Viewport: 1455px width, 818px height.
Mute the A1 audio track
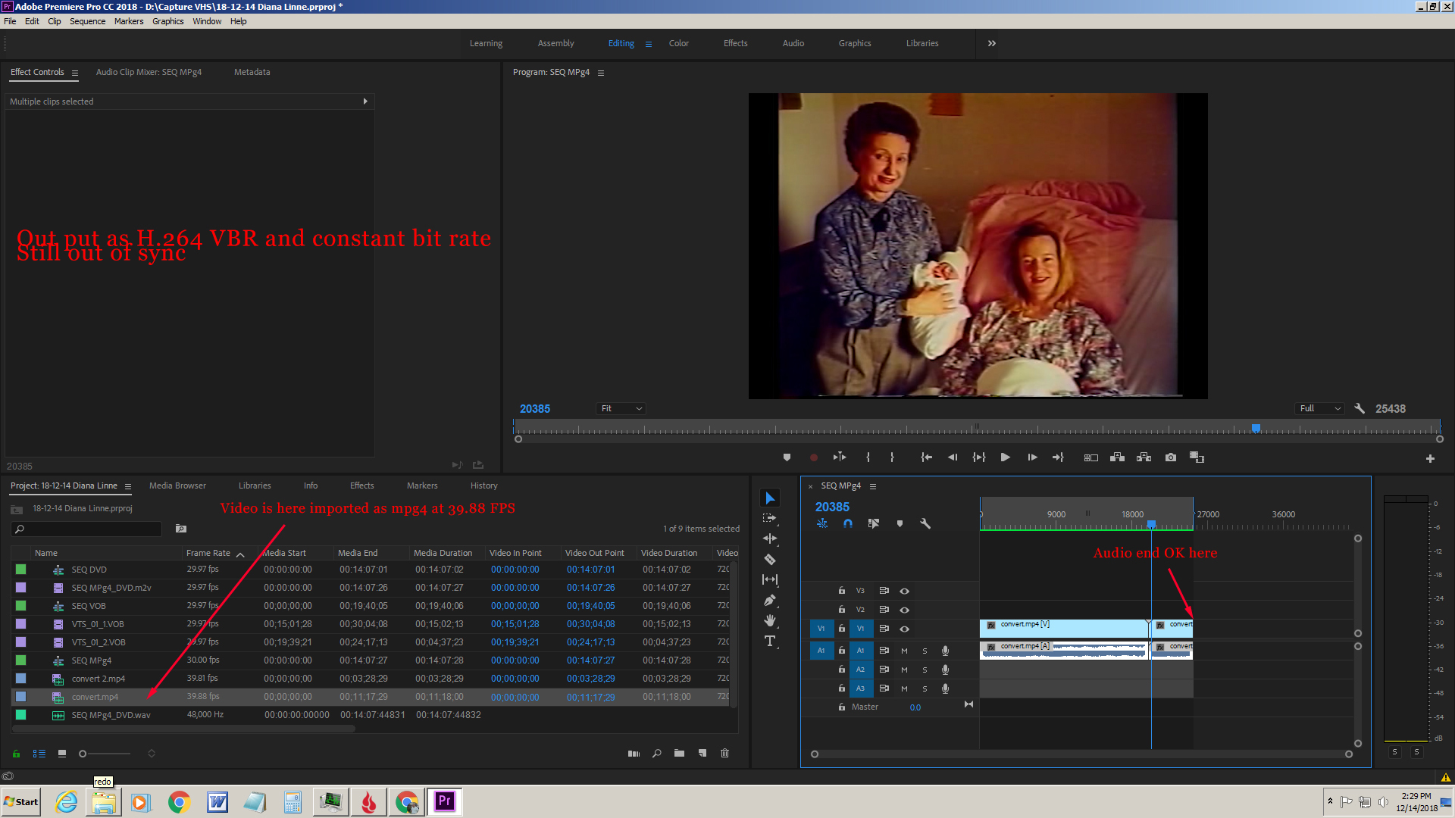click(904, 651)
